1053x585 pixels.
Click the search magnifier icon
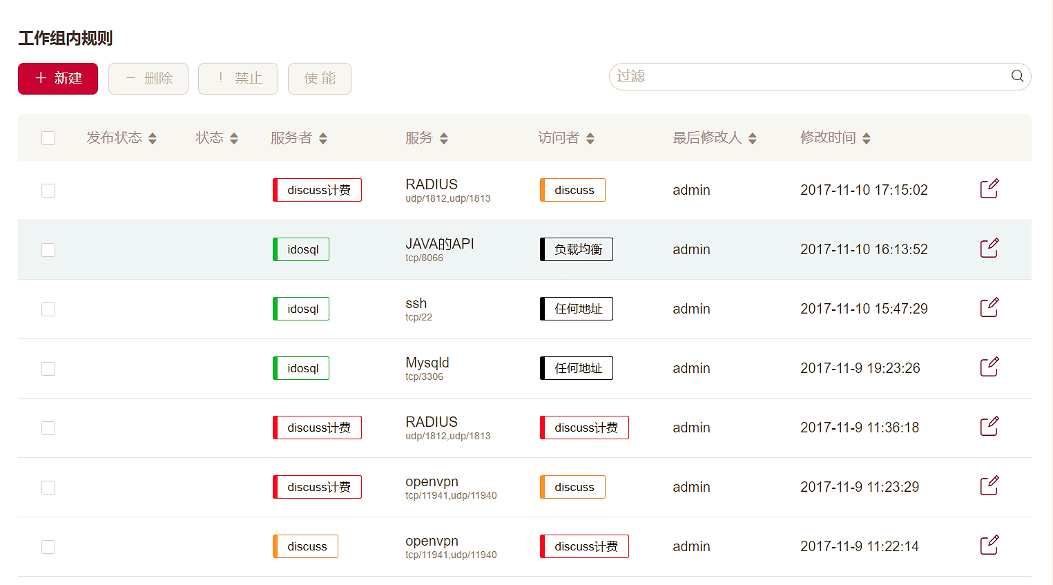(x=1017, y=76)
